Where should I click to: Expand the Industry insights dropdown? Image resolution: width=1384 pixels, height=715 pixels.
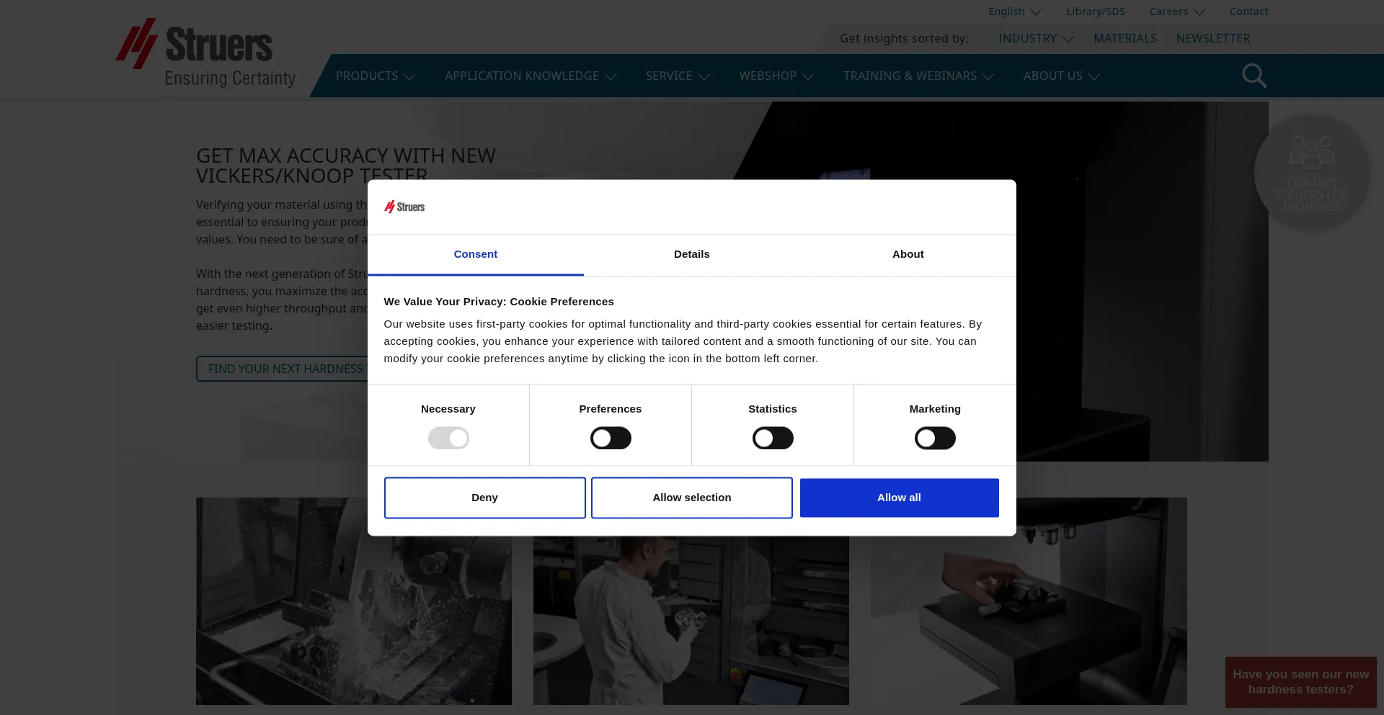(1035, 39)
